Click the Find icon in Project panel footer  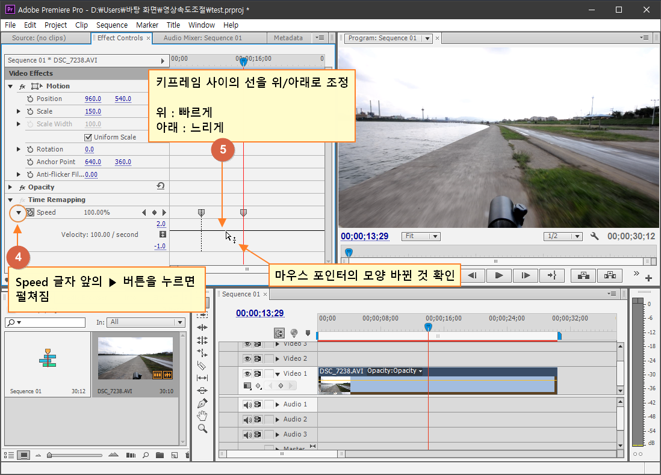click(146, 455)
